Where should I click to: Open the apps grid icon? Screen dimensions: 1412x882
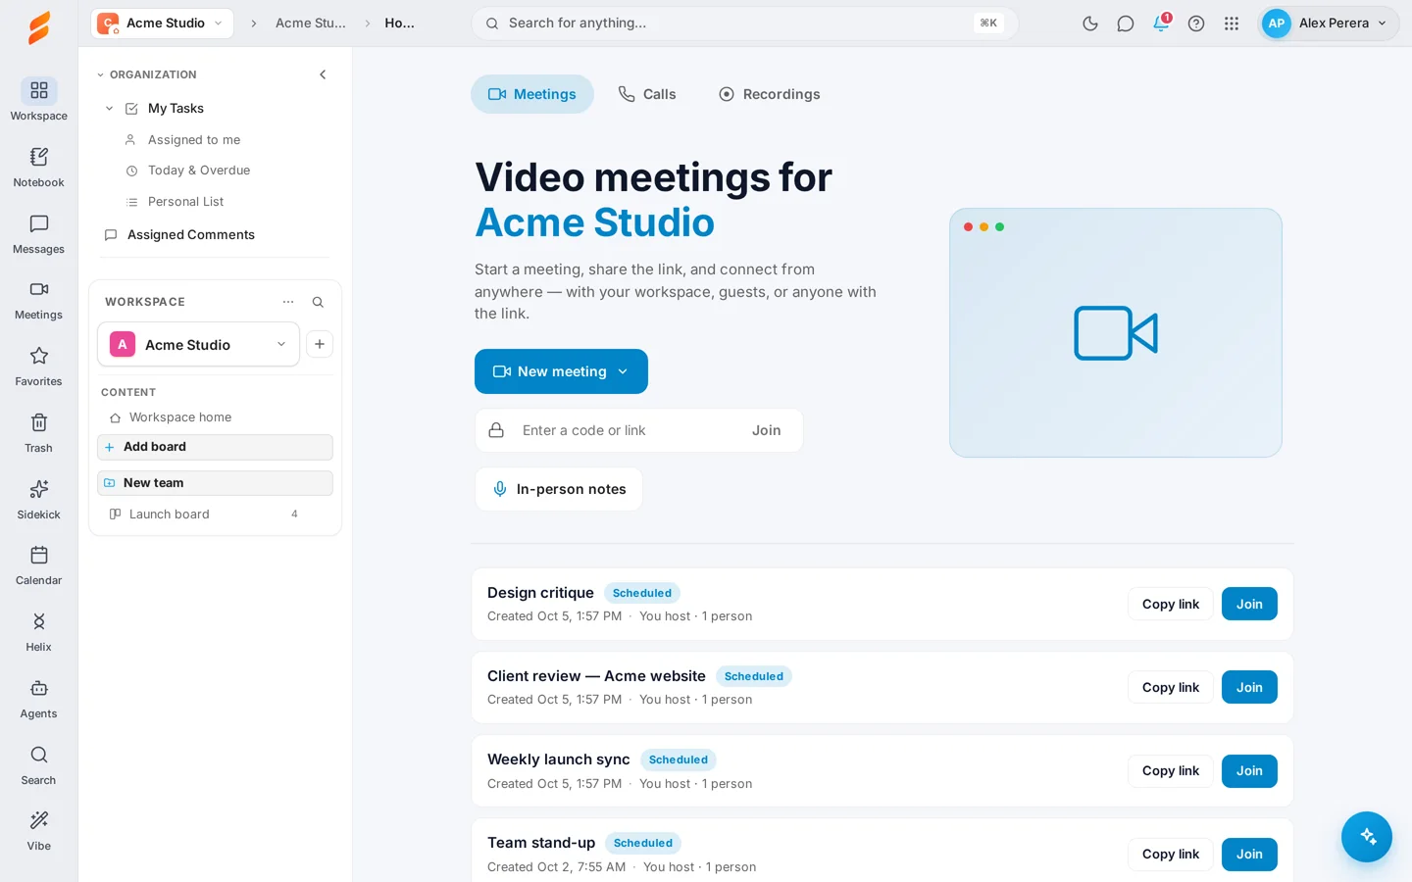click(x=1232, y=24)
